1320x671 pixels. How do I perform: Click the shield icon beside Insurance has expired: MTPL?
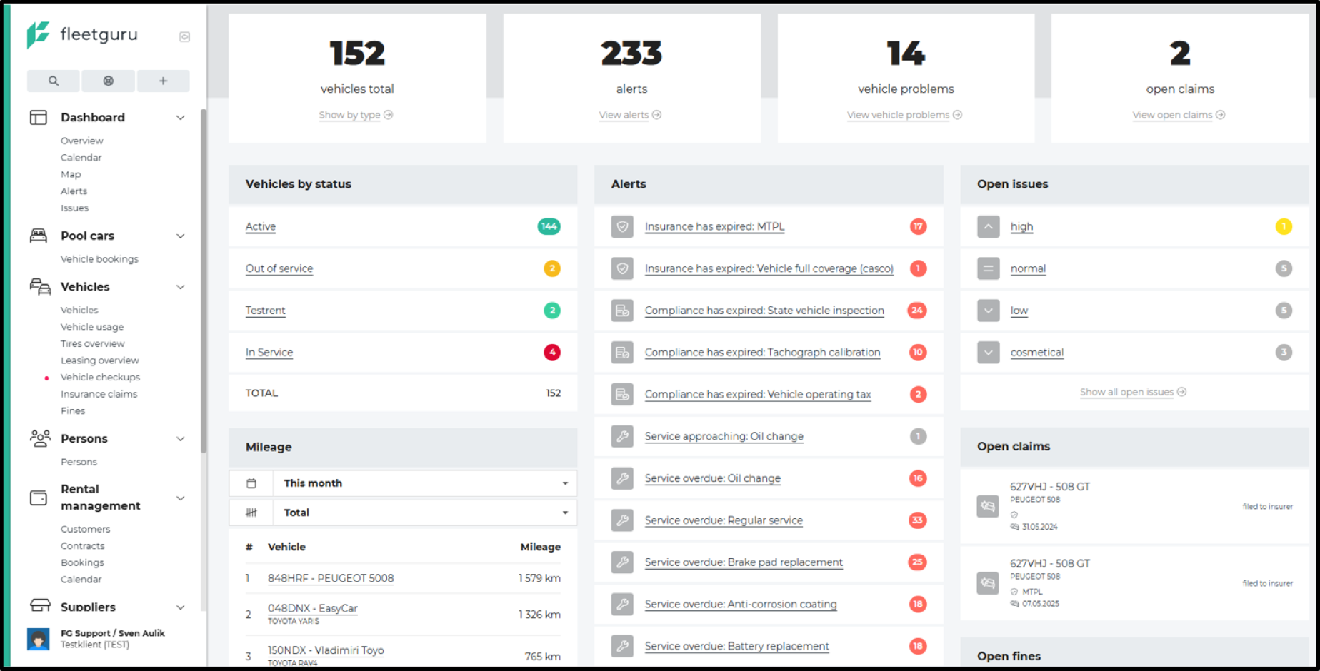622,226
